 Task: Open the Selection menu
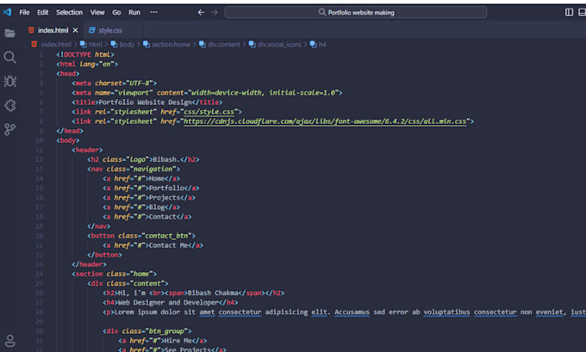click(69, 12)
